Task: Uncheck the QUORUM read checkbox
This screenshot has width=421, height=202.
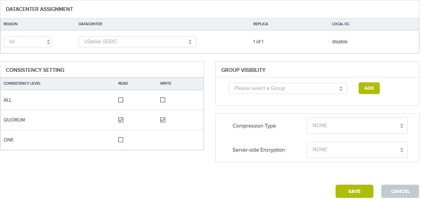Action: coord(121,120)
